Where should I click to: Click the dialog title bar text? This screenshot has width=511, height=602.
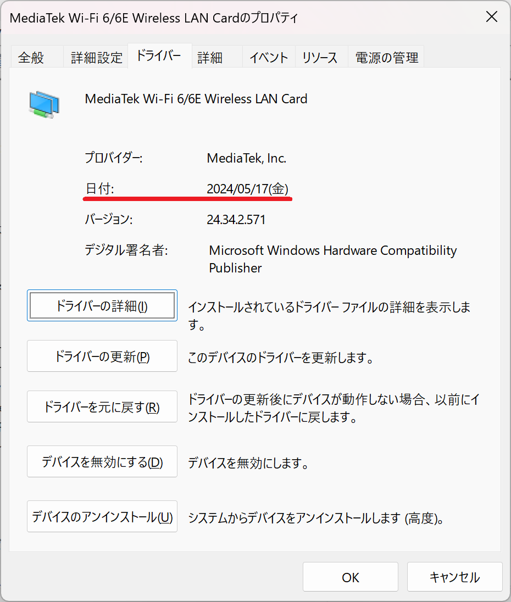153,18
